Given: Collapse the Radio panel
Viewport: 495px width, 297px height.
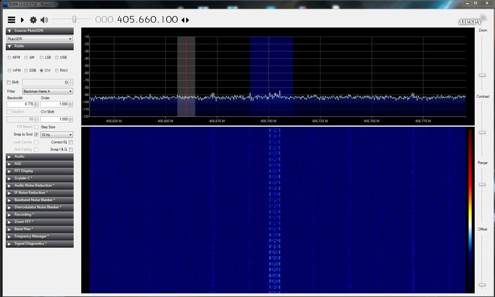Looking at the screenshot, I should coord(40,46).
